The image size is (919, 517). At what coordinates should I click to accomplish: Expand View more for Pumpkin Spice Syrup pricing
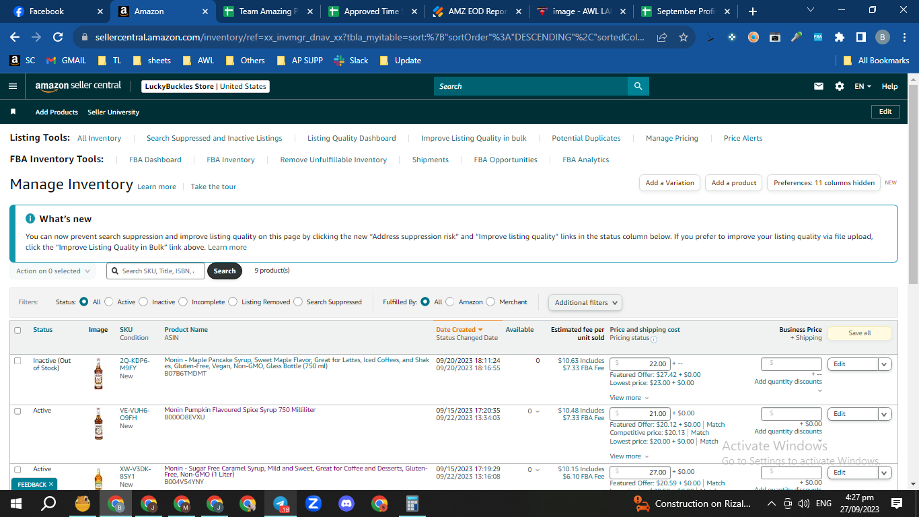[x=629, y=456]
